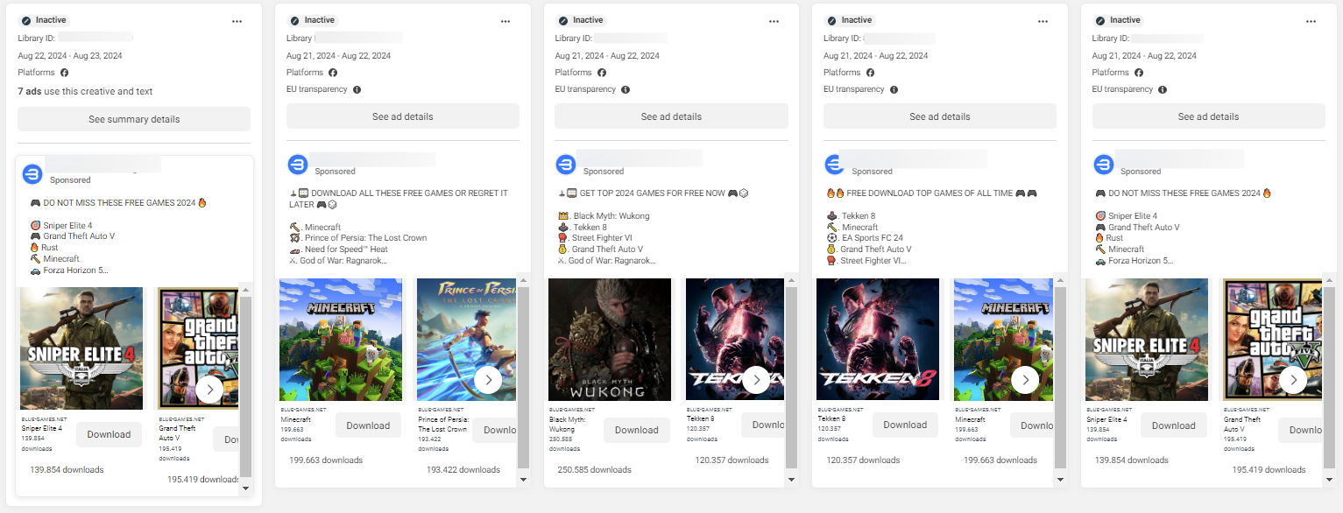Click advertiser avatar on 'TOP GAMES OF ALL TIME' ad

coord(836,164)
